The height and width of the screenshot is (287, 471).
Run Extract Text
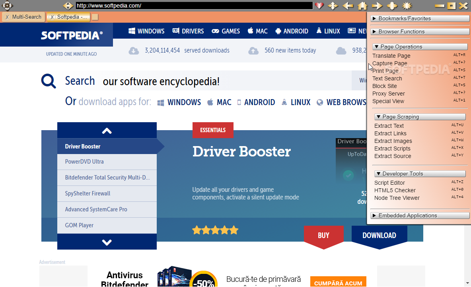tap(389, 126)
